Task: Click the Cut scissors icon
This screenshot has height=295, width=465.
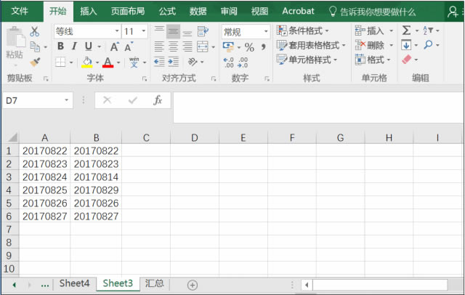Action: coord(35,31)
